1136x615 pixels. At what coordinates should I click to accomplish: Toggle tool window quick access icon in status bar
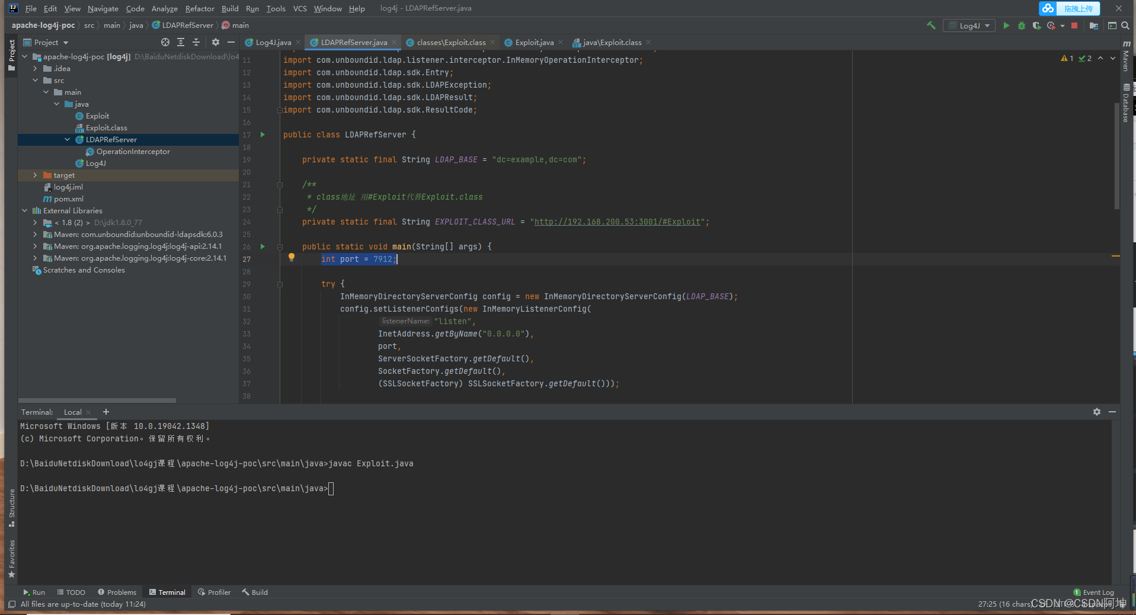(x=12, y=604)
